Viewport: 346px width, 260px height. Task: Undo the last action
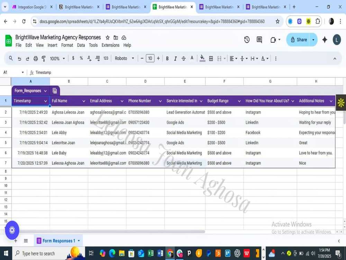pyautogui.click(x=19, y=59)
